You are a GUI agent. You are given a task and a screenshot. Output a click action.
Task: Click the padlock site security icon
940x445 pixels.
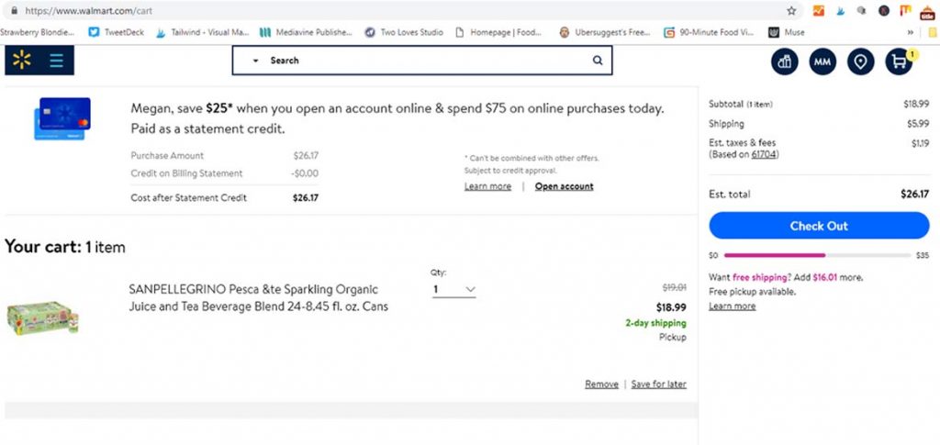[x=15, y=11]
